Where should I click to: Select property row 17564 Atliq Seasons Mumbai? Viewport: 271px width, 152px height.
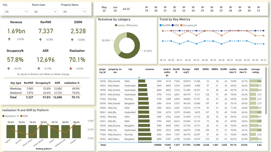[x=180, y=135]
